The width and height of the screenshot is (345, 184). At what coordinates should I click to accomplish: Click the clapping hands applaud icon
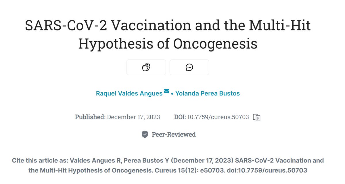pyautogui.click(x=146, y=67)
